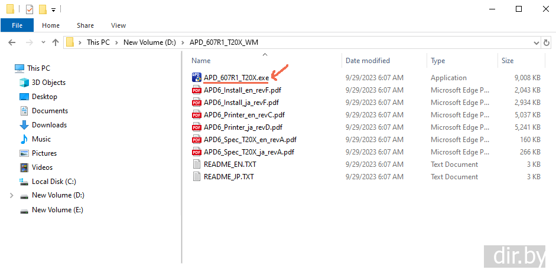Screen dimensions: 556x273
Task: Click the PDF icon of APD6_Spec_T20X_en_revA.pdf
Action: [196, 140]
